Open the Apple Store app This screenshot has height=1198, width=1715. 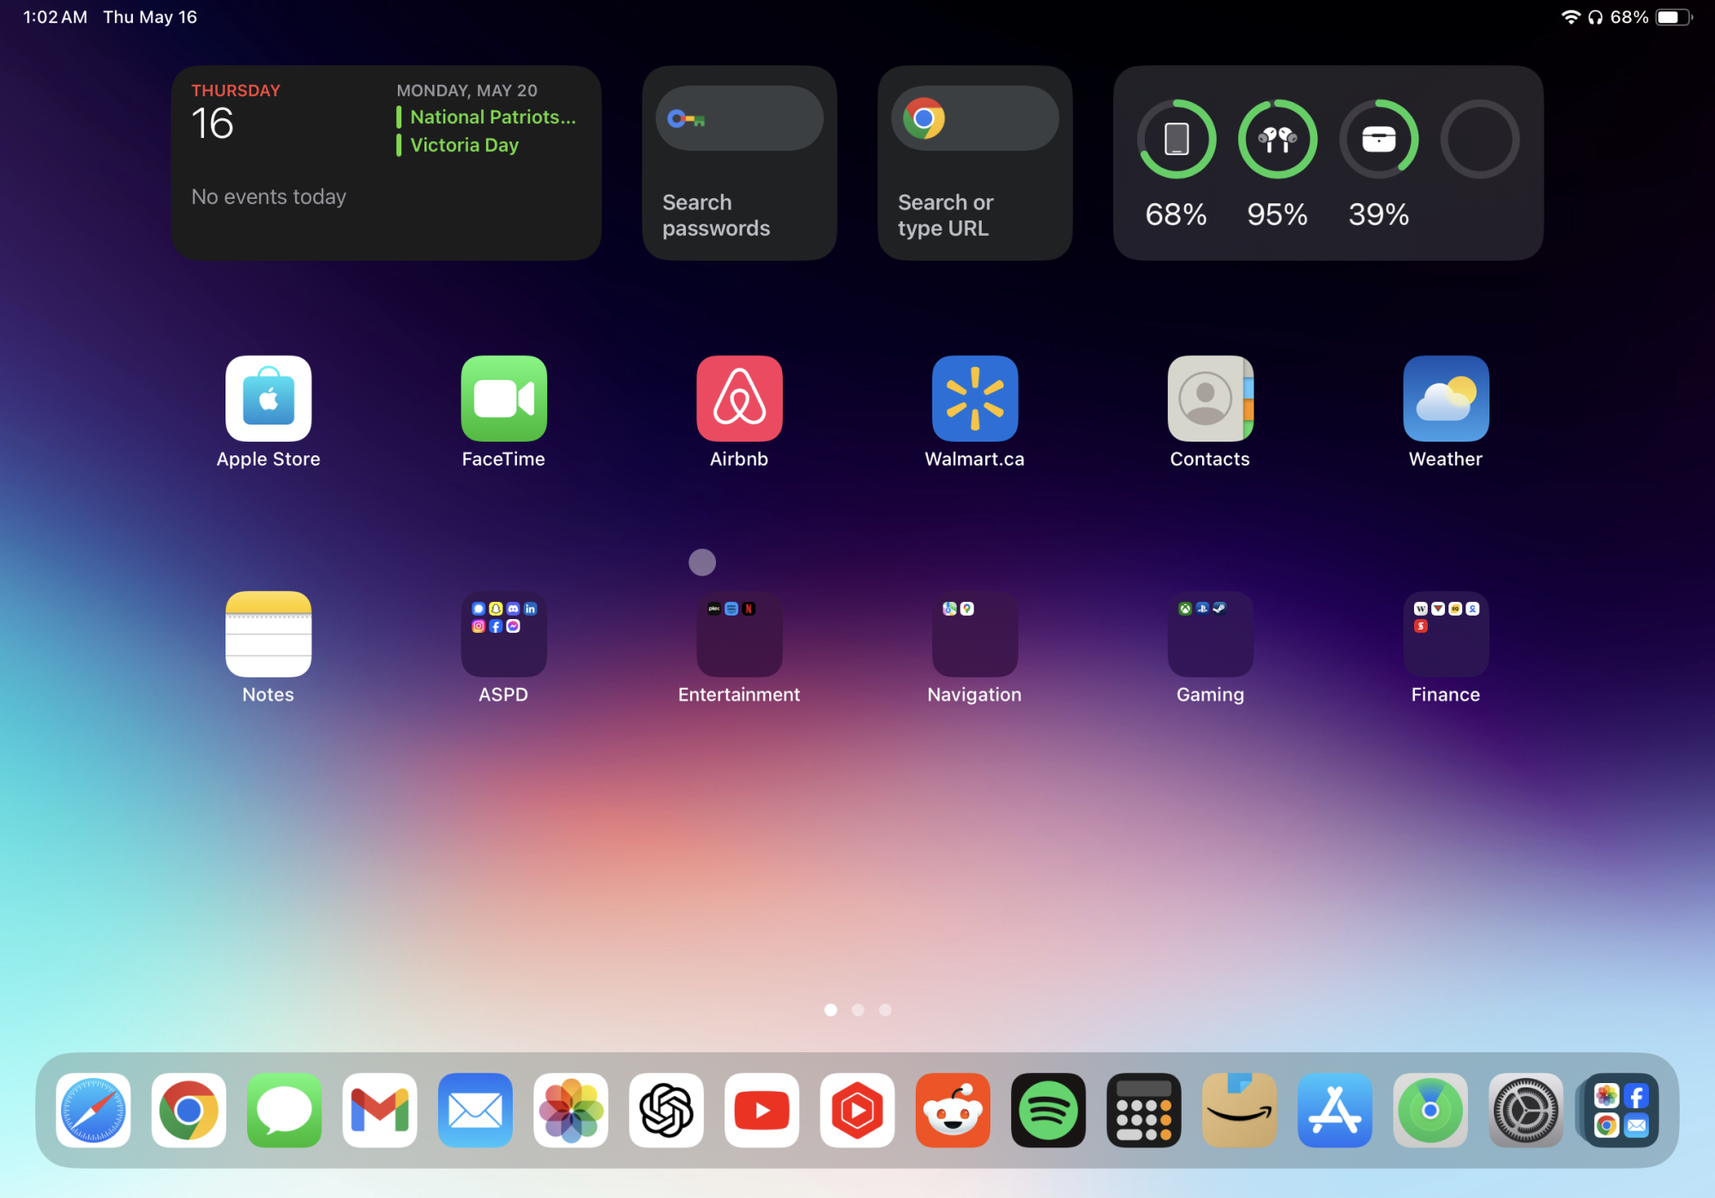coord(268,399)
